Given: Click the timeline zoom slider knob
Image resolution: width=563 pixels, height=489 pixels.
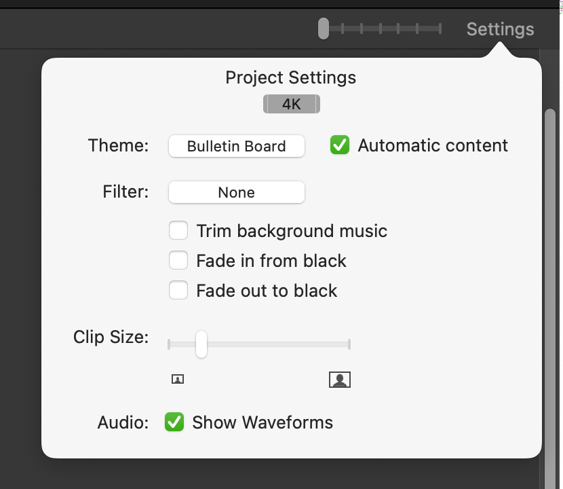Looking at the screenshot, I should pyautogui.click(x=324, y=29).
